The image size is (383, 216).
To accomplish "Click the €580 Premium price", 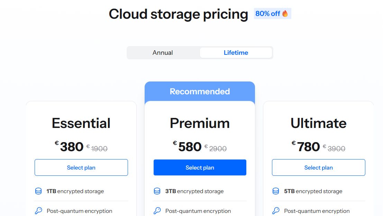I will coord(190,147).
